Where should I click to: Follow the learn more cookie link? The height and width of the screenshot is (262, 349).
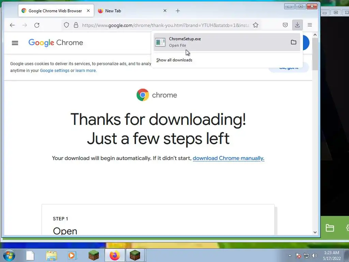click(86, 70)
